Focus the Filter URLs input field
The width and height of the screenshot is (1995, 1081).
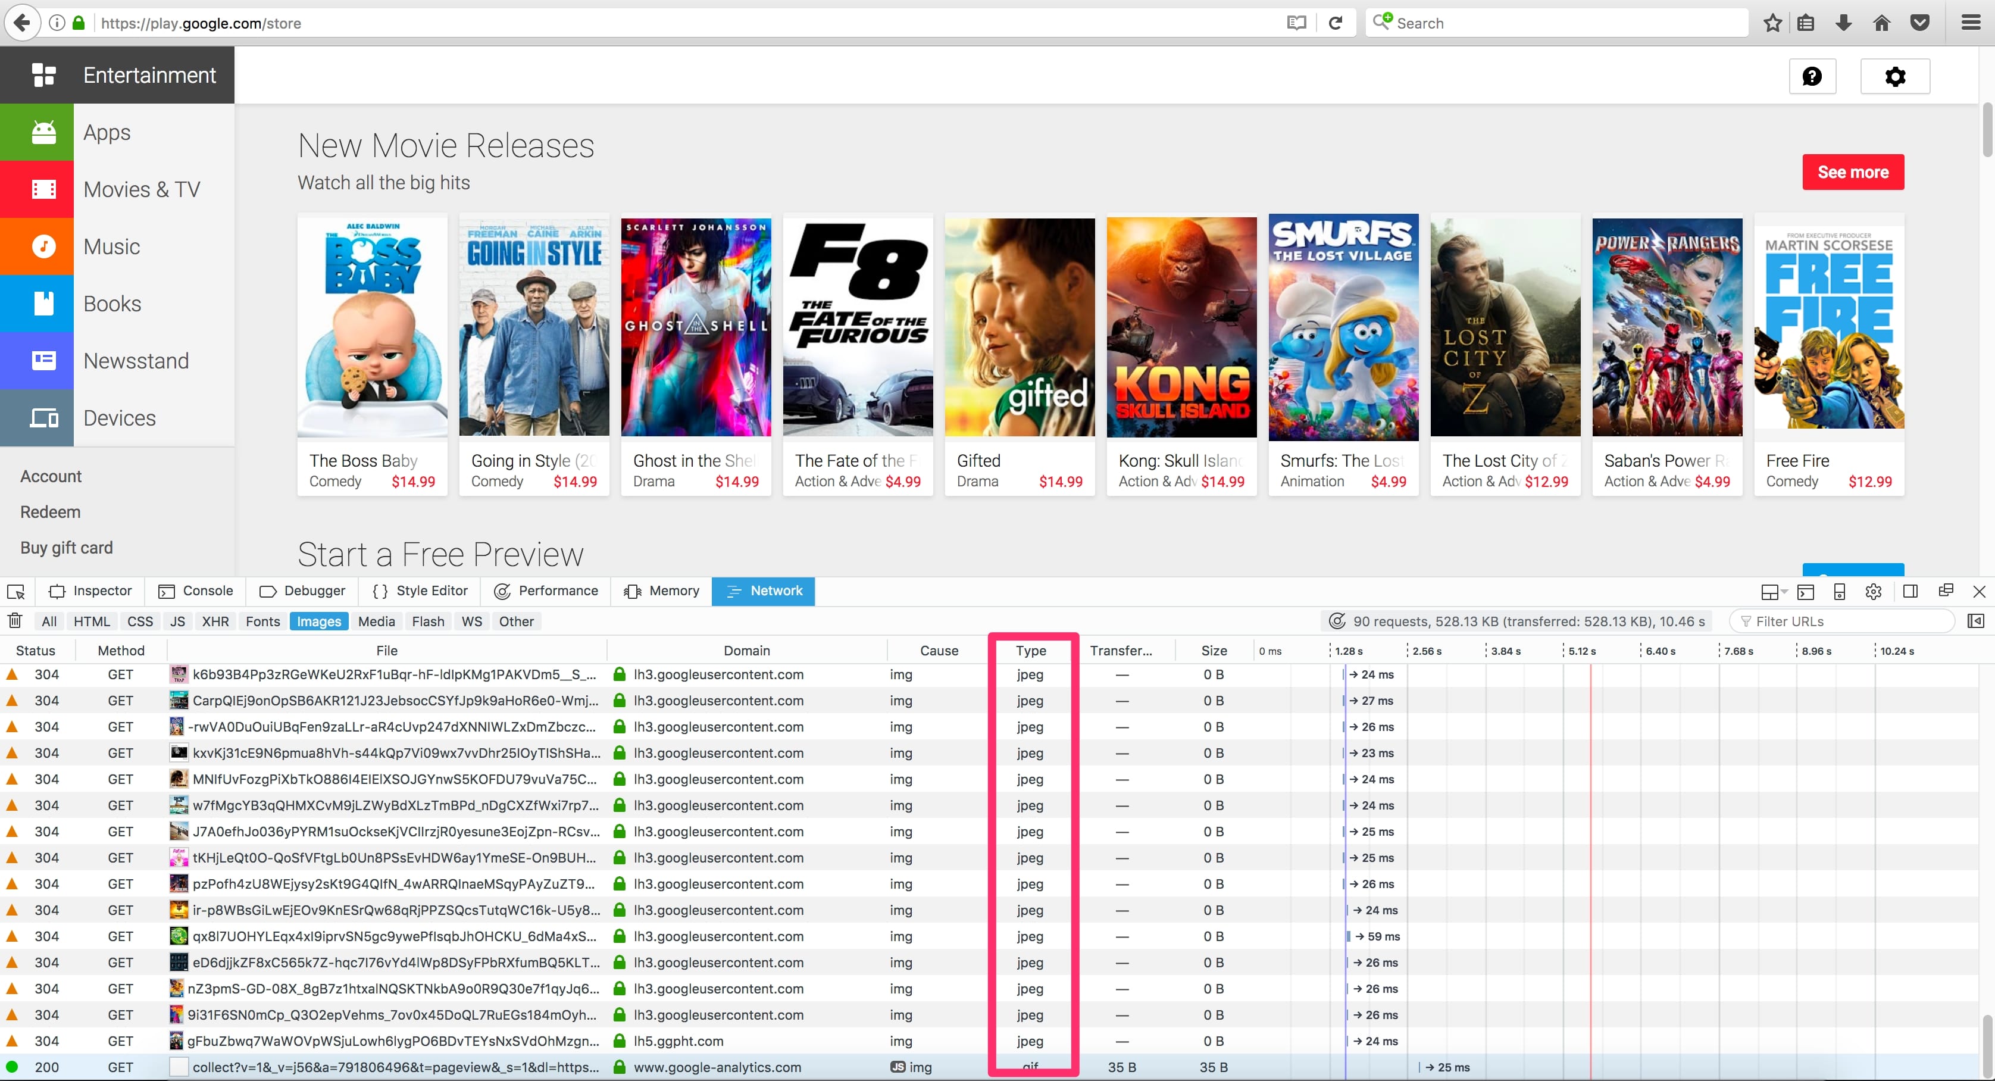click(1843, 621)
